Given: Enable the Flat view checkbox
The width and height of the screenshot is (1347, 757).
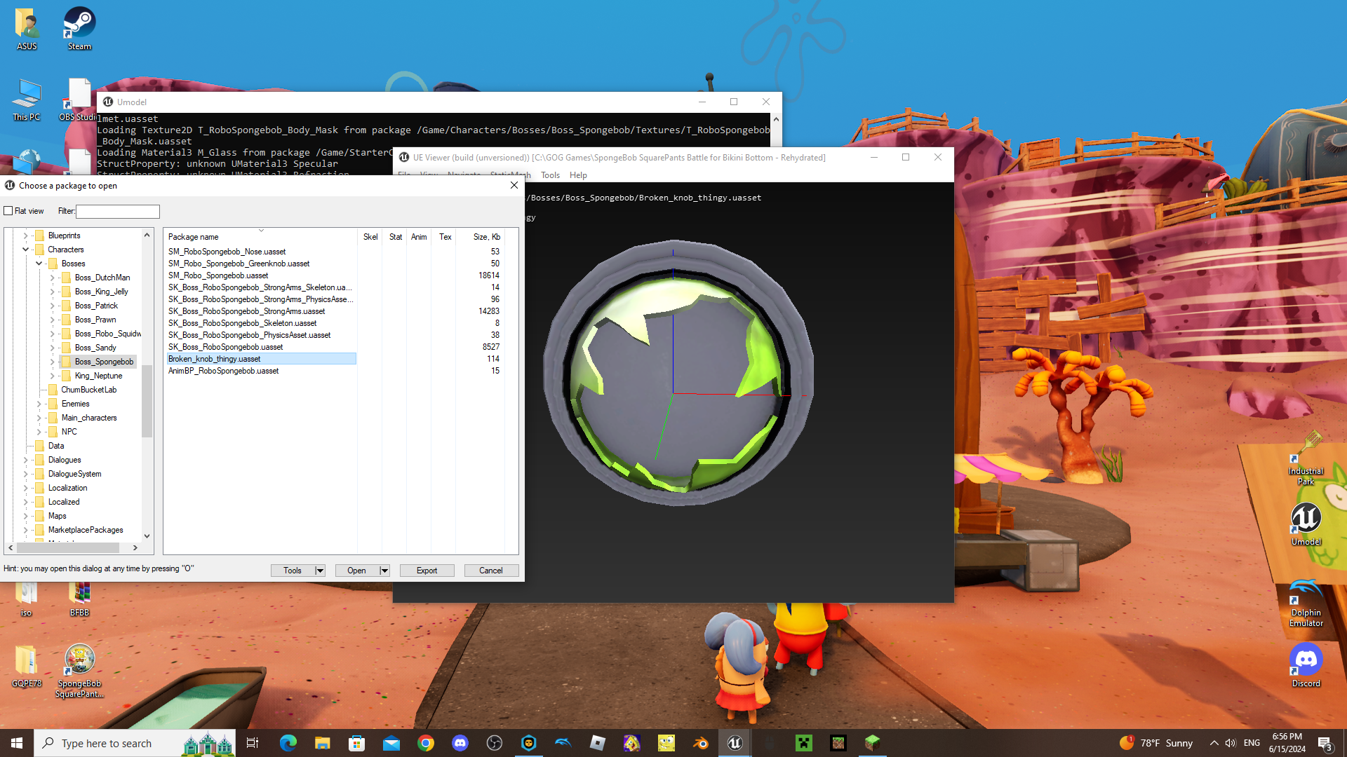Looking at the screenshot, I should [8, 211].
